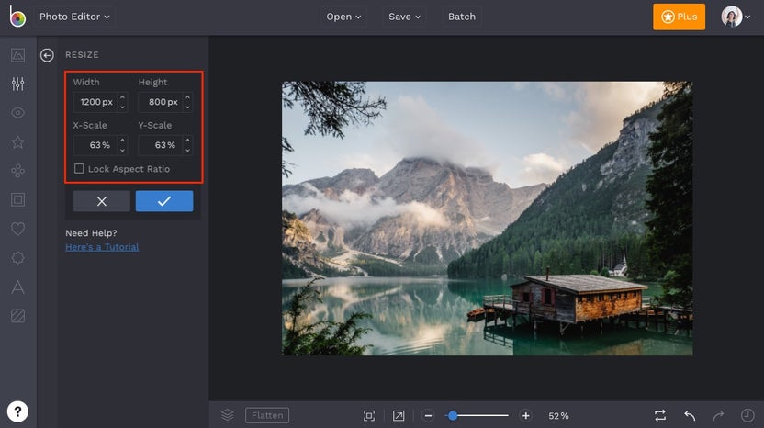Screen dimensions: 764x428
Task: Select the Edit sliders sidebar icon
Action: coord(18,84)
